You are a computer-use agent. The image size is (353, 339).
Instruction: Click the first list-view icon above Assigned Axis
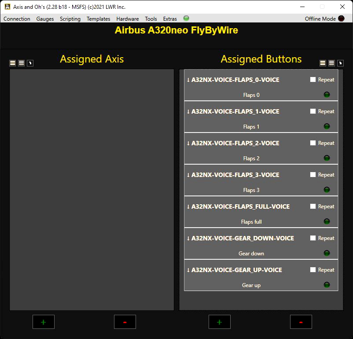click(x=13, y=63)
